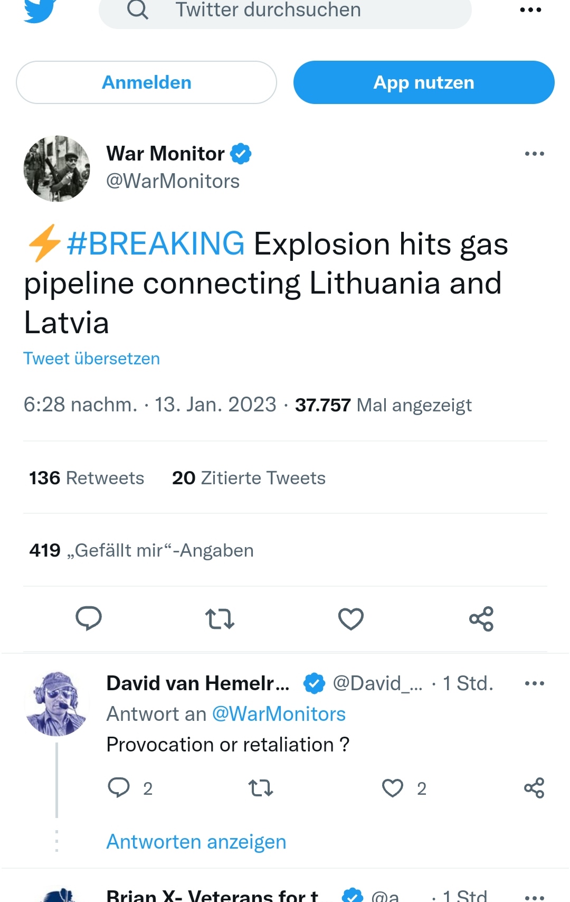The height and width of the screenshot is (902, 570).
Task: View the 136 Retweets list
Action: pos(87,478)
